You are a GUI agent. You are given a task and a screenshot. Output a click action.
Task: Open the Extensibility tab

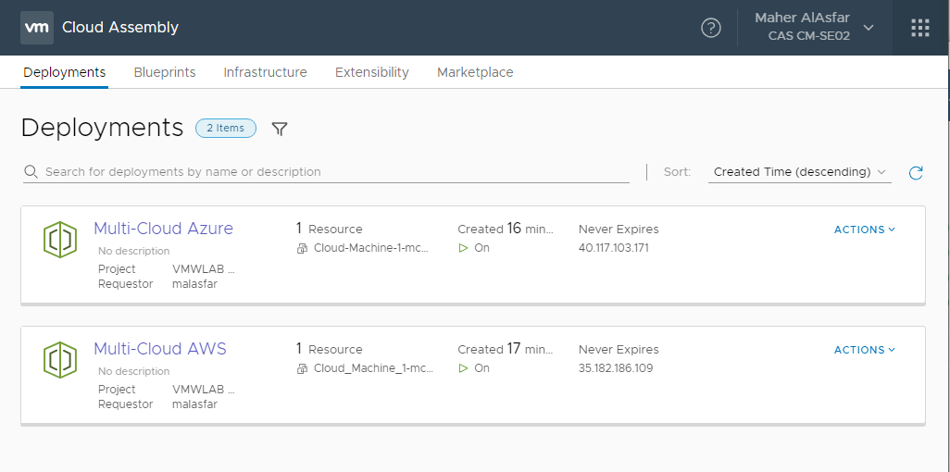(x=371, y=72)
